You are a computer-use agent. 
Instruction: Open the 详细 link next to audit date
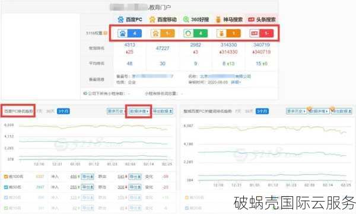(x=236, y=82)
